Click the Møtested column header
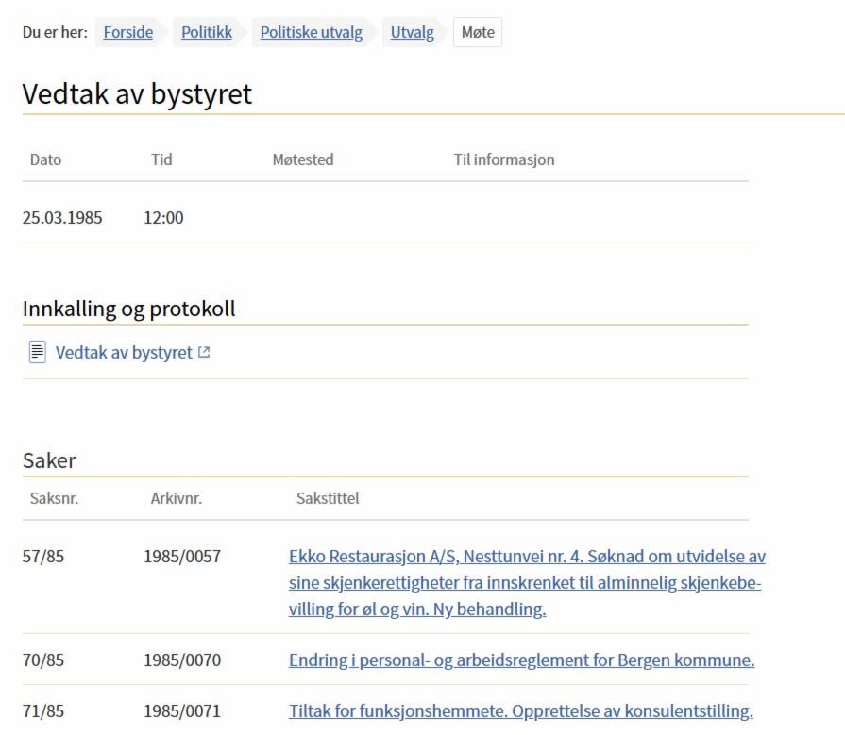Viewport: 845px width, 735px height. click(x=302, y=159)
